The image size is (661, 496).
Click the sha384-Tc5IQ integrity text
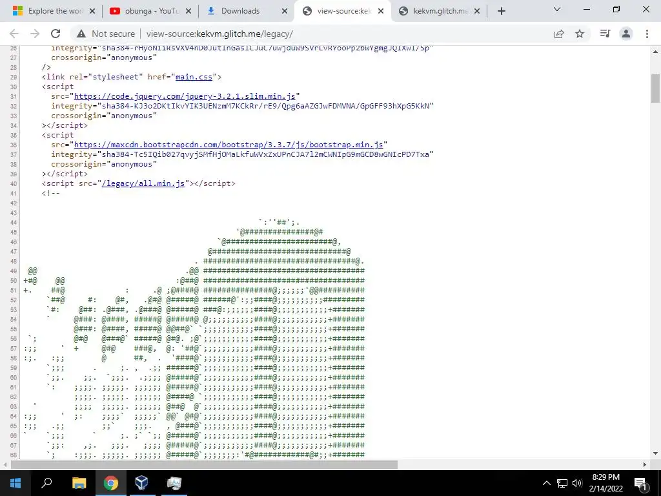[x=267, y=154]
